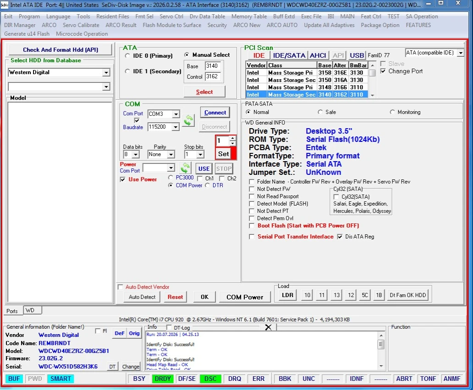Click the Orig button in General information
Image resolution: width=473 pixels, height=390 pixels.
click(134, 333)
